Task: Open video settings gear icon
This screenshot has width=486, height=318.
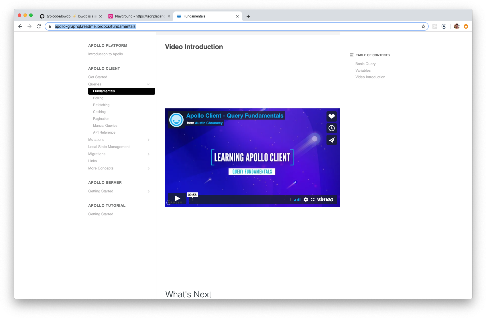Action: point(306,200)
